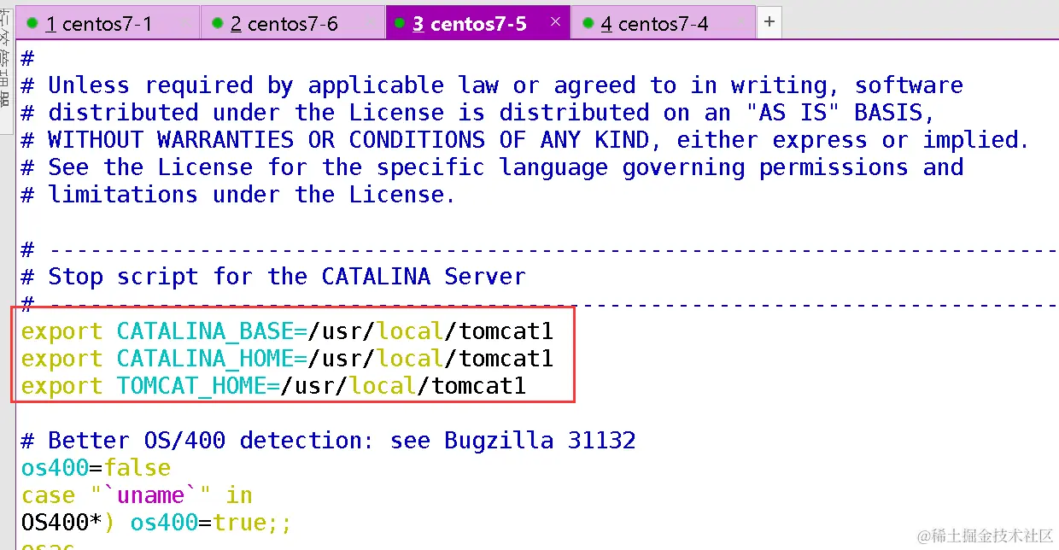Click the 'distributed under the License' comment line
Image resolution: width=1059 pixels, height=550 pixels.
[478, 113]
